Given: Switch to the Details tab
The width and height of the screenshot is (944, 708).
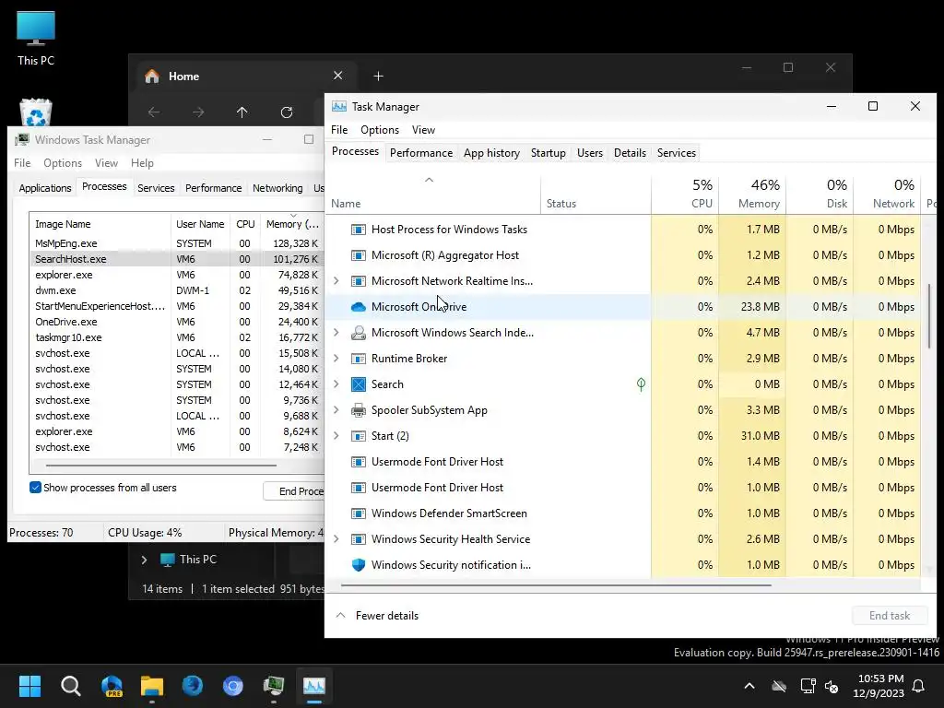Looking at the screenshot, I should pos(630,153).
